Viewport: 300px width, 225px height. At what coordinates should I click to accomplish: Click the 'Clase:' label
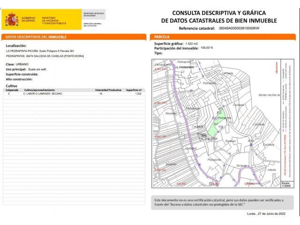[10, 64]
